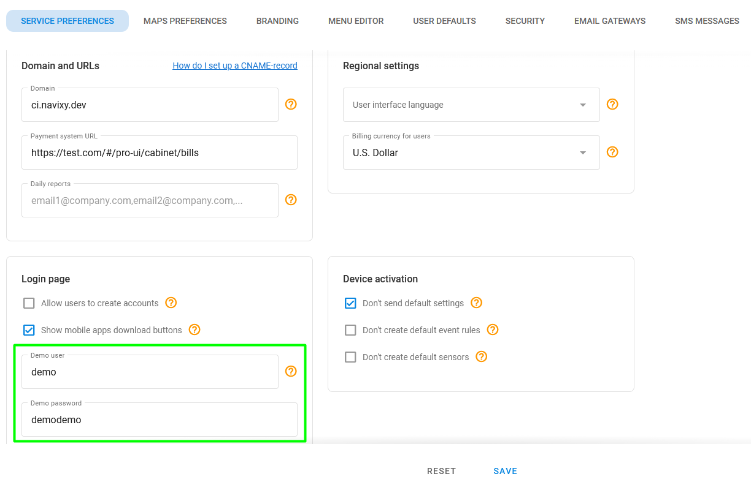Uncheck Show mobile apps download buttons
The height and width of the screenshot is (482, 751).
coord(29,330)
